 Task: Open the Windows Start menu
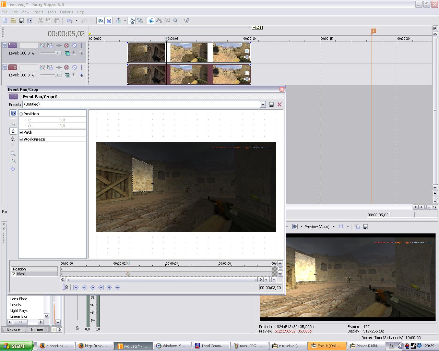[16, 346]
